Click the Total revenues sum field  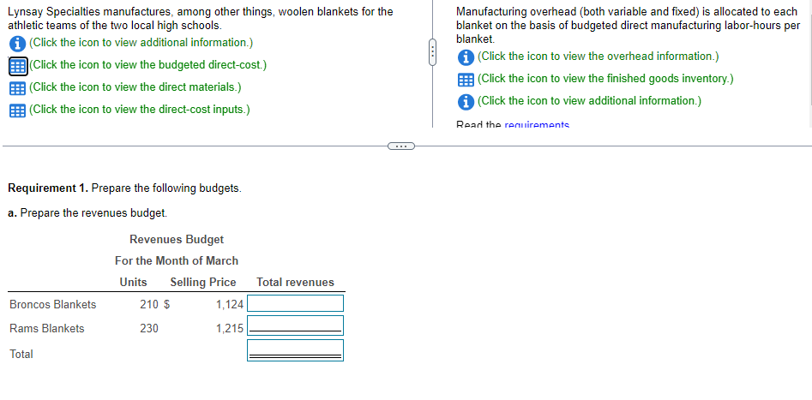click(295, 350)
